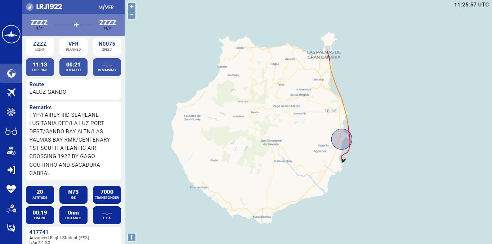The width and height of the screenshot is (492, 244).
Task: Open the map info attribution button
Action: coord(132,237)
